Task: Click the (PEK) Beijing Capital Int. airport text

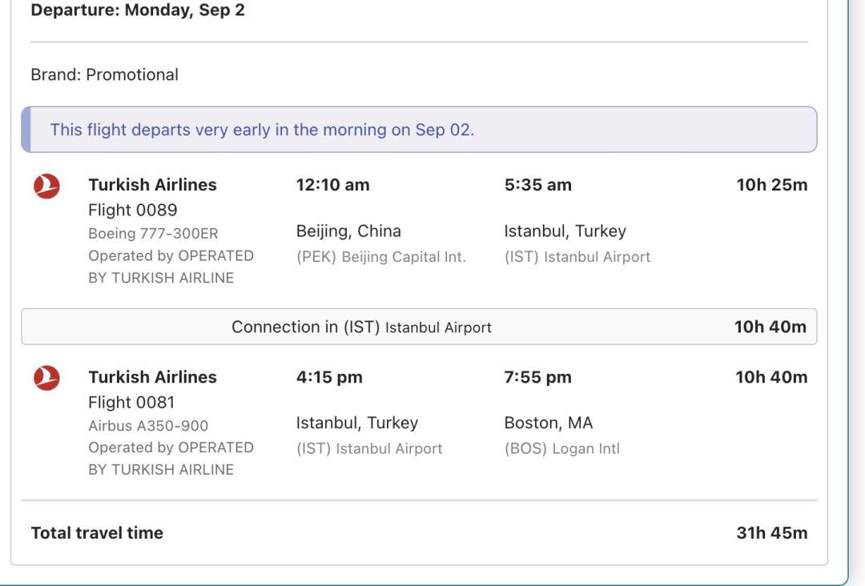Action: tap(380, 257)
